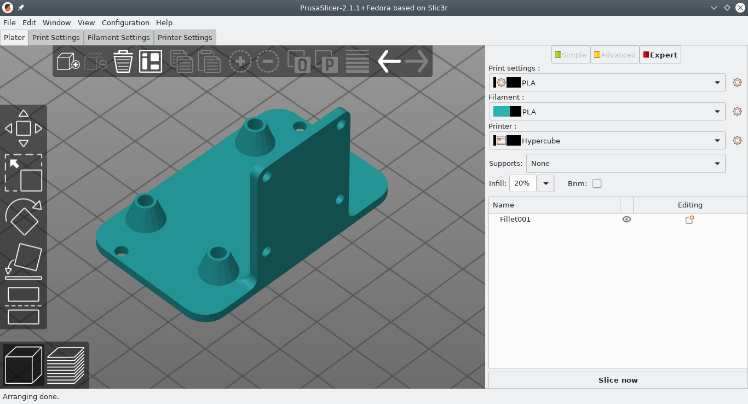This screenshot has height=404, width=748.
Task: Open the Print settings preset dropdown
Action: coord(607,83)
